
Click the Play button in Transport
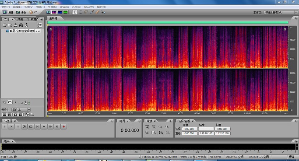pyautogui.click(x=11, y=126)
